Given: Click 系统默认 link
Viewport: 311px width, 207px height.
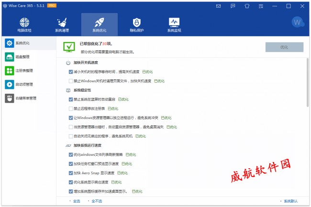Looking at the screenshot, I should click(x=291, y=201).
